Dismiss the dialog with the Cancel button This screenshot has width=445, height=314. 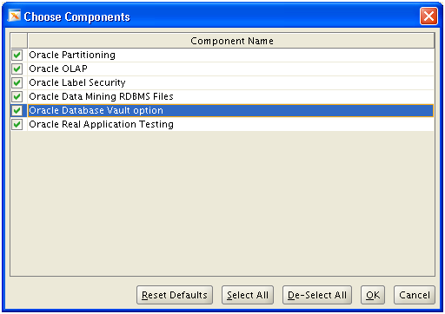click(x=415, y=295)
